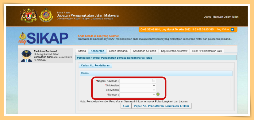Click the green icon beside Nombor field
The height and width of the screenshot is (120, 254).
158,94
